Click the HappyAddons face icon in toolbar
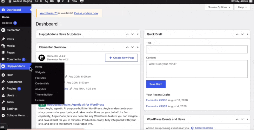254x130 pixels. (82, 1)
